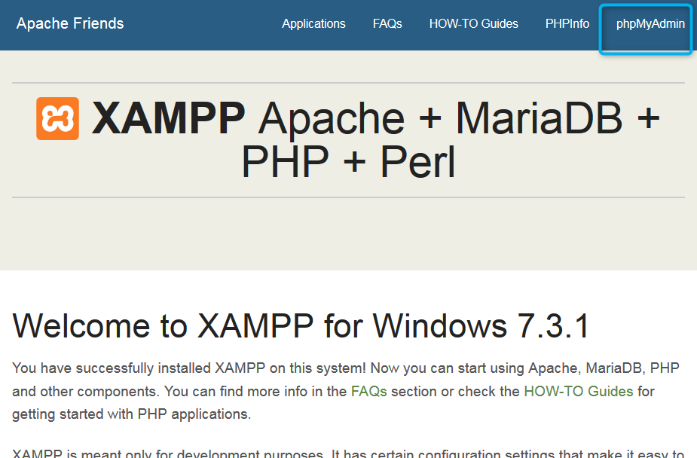Click 'getting started with PHP applications.' text
The width and height of the screenshot is (697, 458).
(x=132, y=414)
